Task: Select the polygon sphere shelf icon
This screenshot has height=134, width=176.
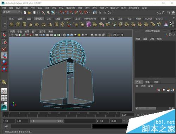Action: (12, 25)
